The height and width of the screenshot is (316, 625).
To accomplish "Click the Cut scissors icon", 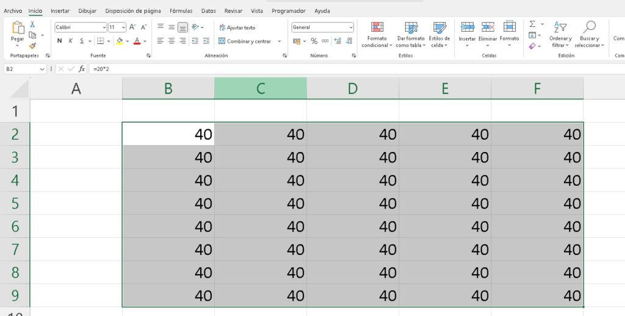I will tap(32, 24).
